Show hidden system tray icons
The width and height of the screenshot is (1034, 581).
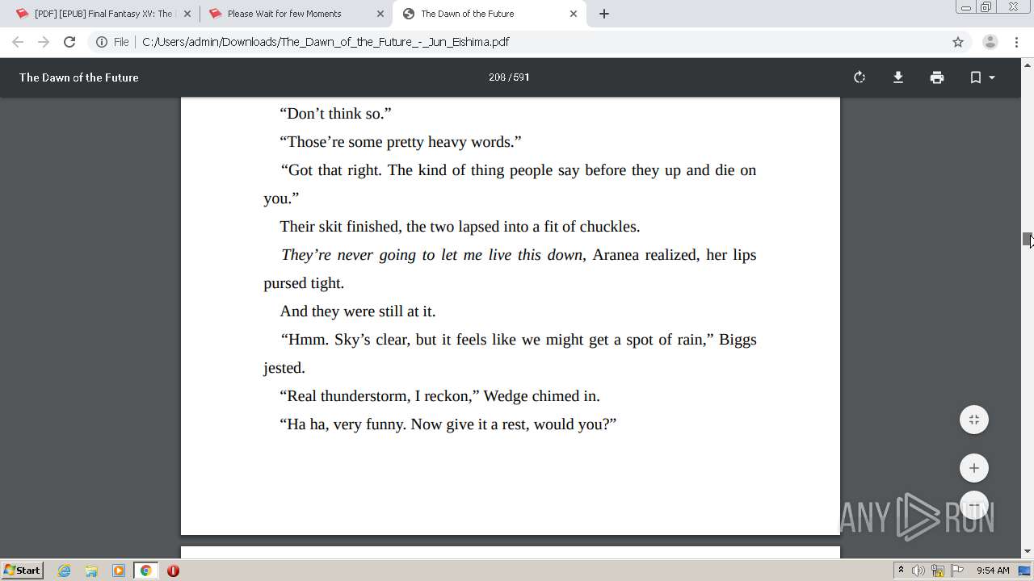(x=901, y=571)
